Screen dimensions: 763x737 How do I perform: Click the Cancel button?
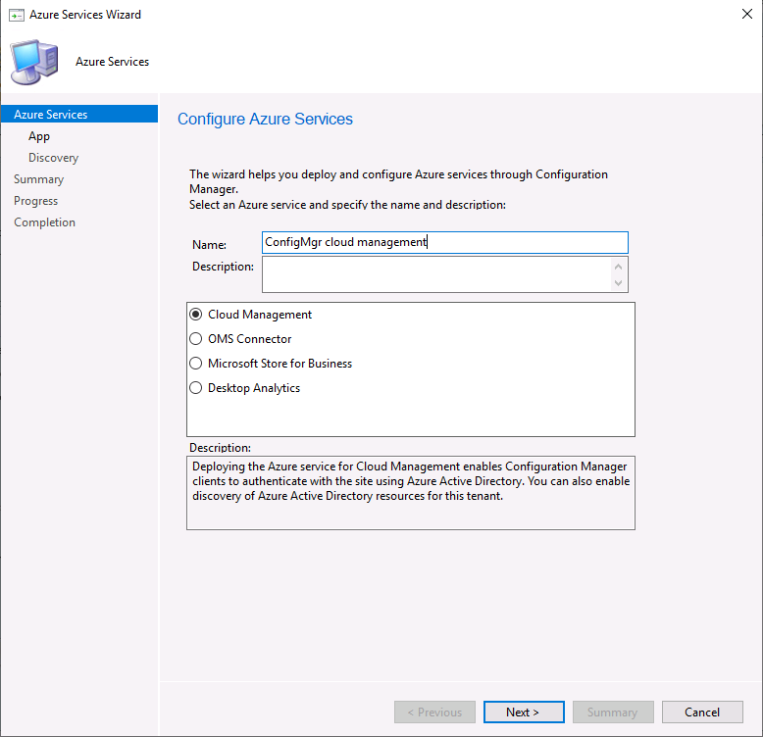point(702,712)
